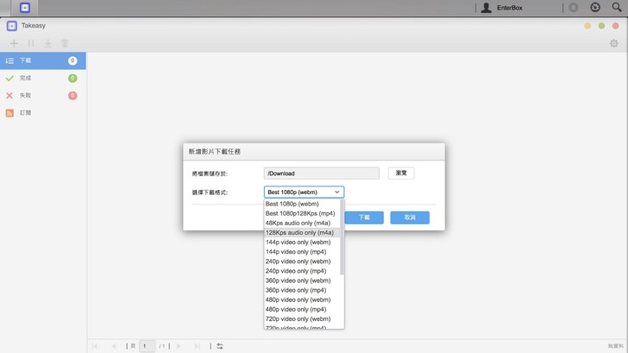The width and height of the screenshot is (628, 353).
Task: Click the add task plus icon
Action: (x=14, y=43)
